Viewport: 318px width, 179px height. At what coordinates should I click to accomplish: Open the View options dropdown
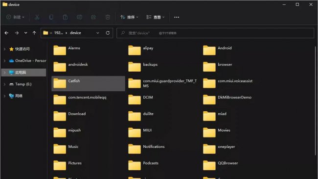click(156, 17)
